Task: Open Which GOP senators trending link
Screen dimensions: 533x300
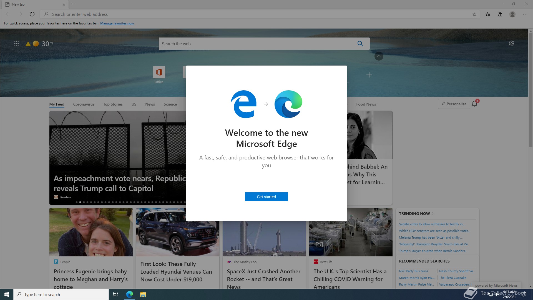Action: pyautogui.click(x=434, y=231)
